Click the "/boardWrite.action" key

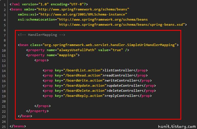[x=84, y=80]
